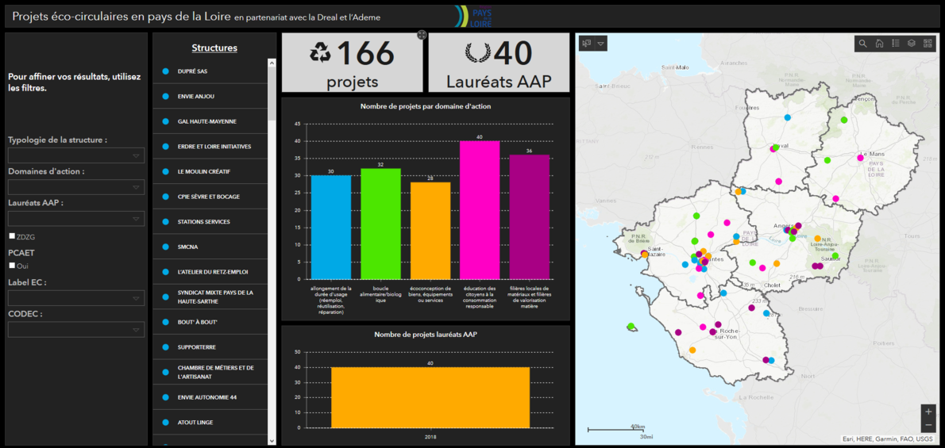Click the blue bullet of STATIONS SERVICES

point(165,221)
